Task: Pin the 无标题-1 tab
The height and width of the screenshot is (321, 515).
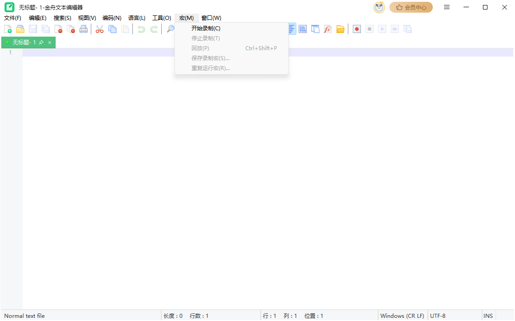Action: [41, 42]
